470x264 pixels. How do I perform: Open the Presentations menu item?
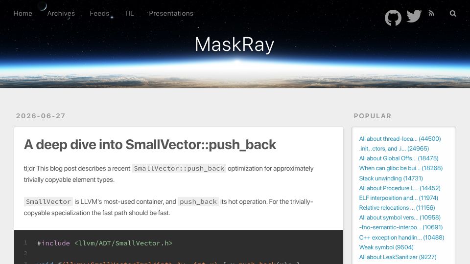(171, 14)
